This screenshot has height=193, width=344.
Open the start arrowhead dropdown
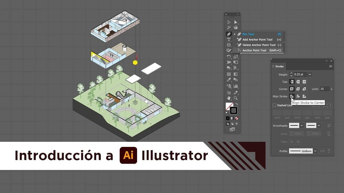coord(302,125)
